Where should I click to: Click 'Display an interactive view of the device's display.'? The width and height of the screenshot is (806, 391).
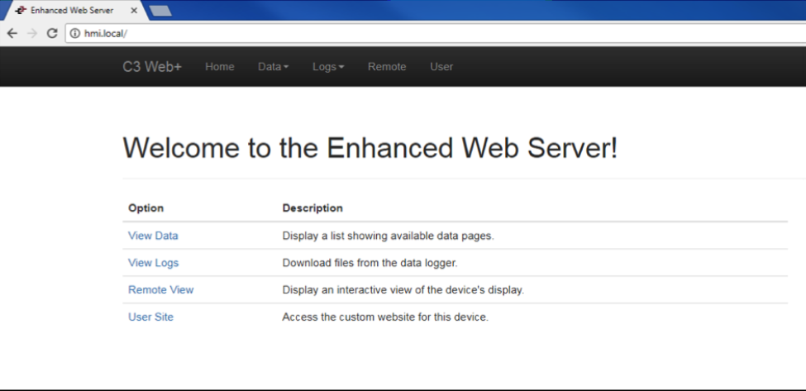click(x=403, y=290)
